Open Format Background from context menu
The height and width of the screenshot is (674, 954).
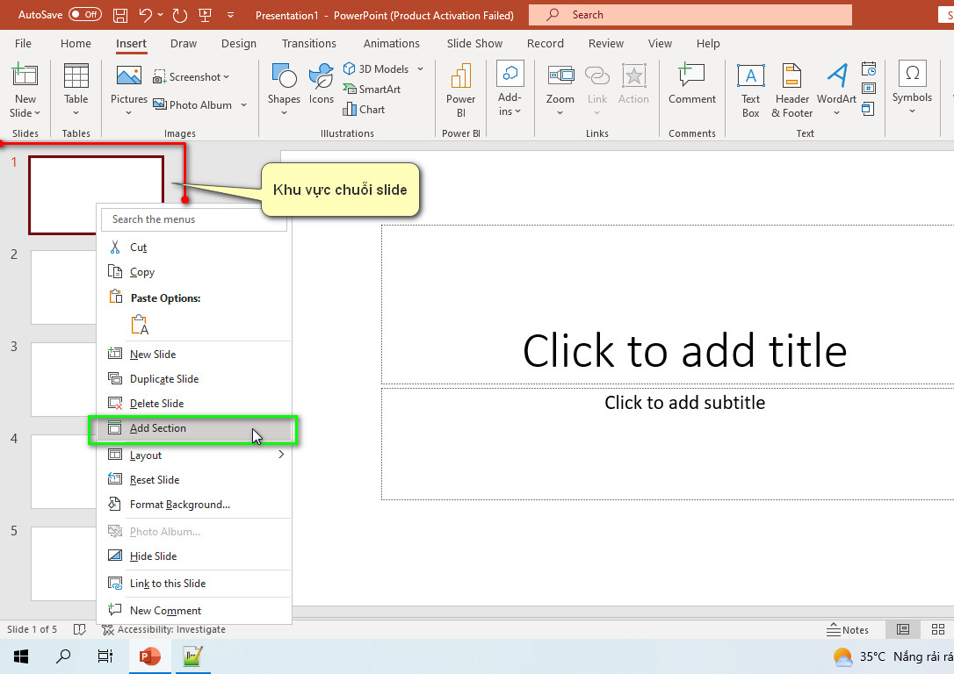[x=194, y=505]
